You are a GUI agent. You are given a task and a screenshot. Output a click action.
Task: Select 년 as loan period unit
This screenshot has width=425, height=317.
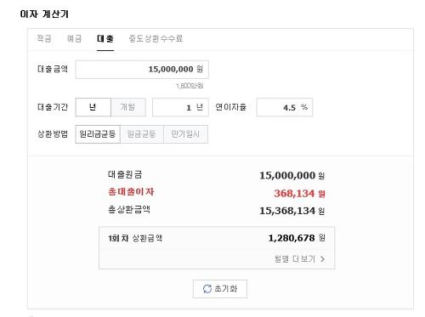[93, 107]
